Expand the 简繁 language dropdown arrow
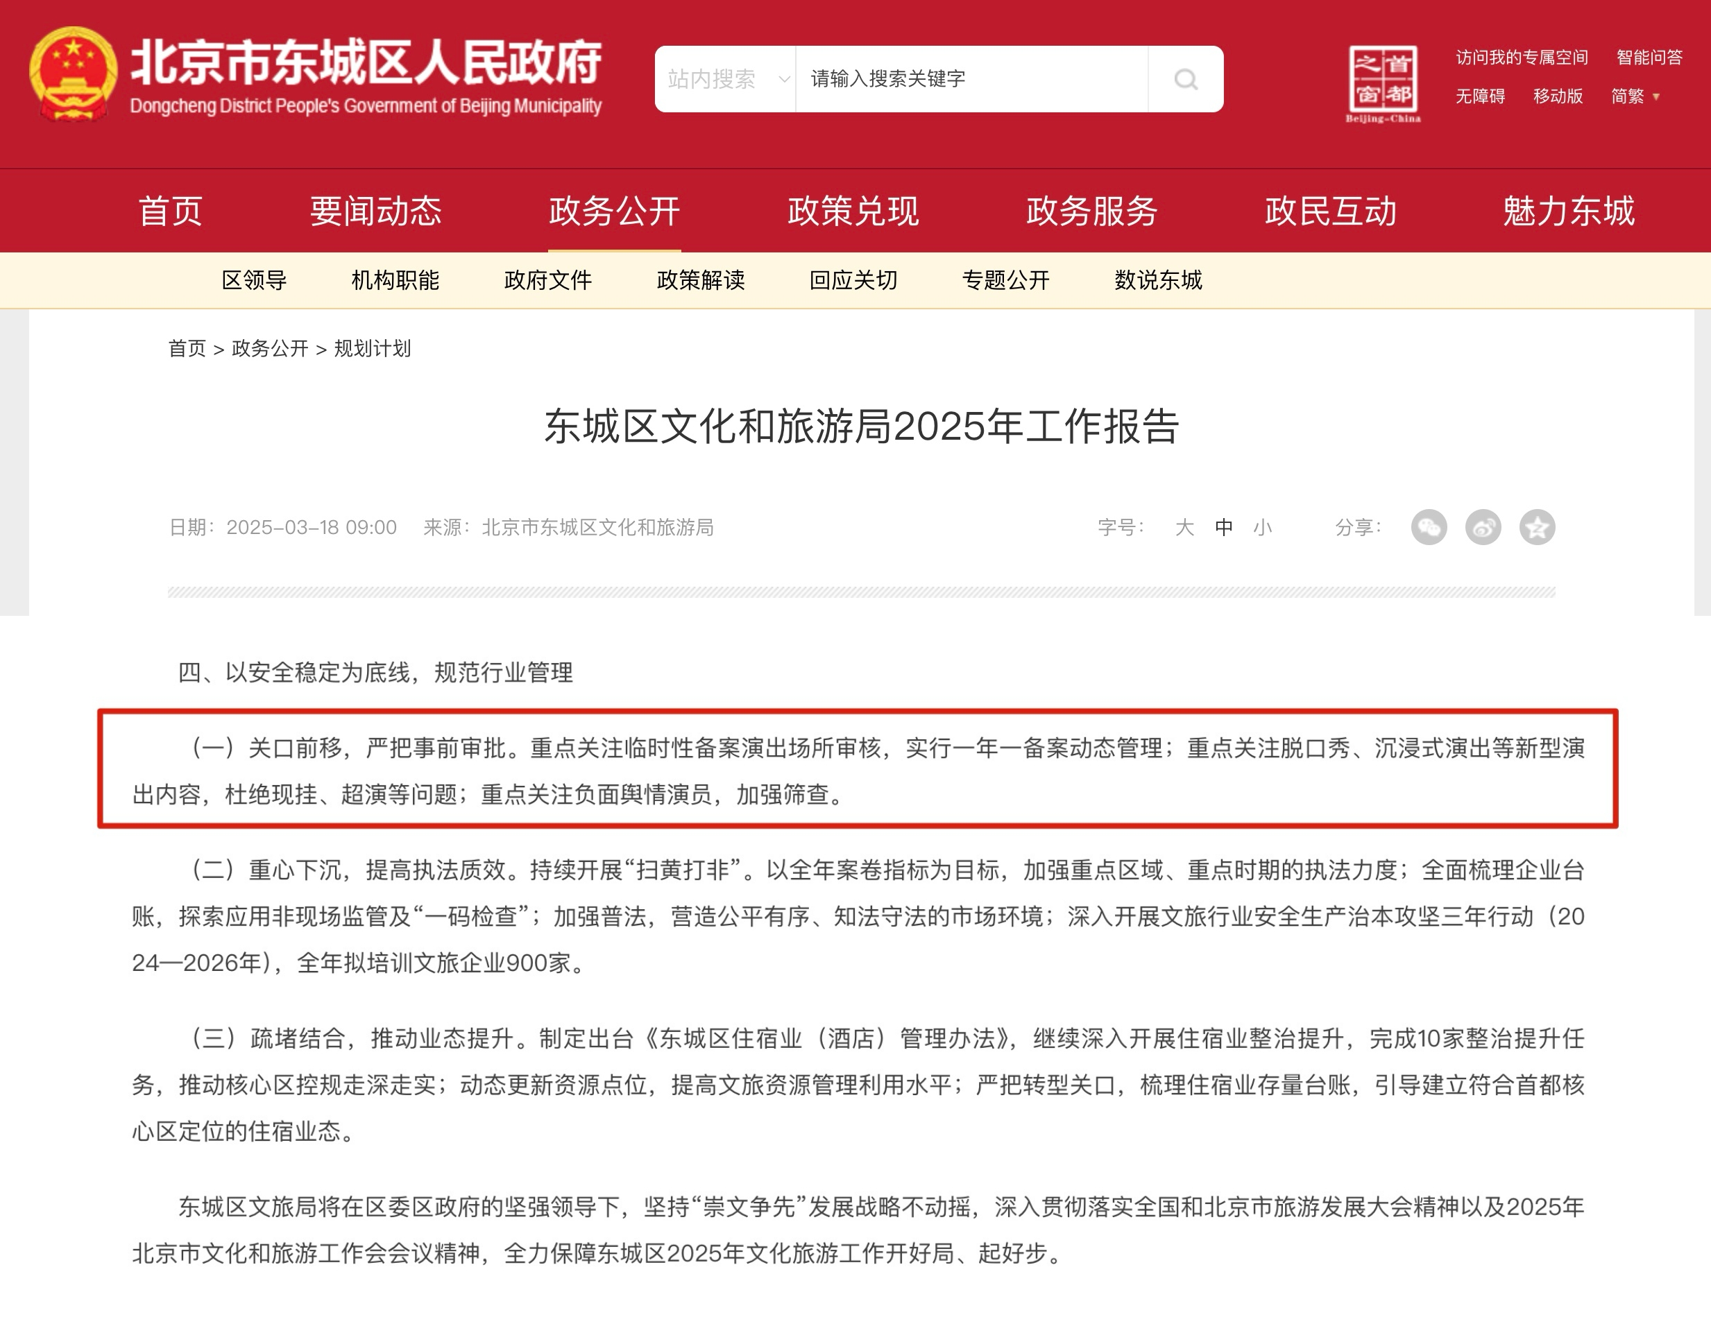This screenshot has height=1342, width=1711. click(x=1656, y=97)
